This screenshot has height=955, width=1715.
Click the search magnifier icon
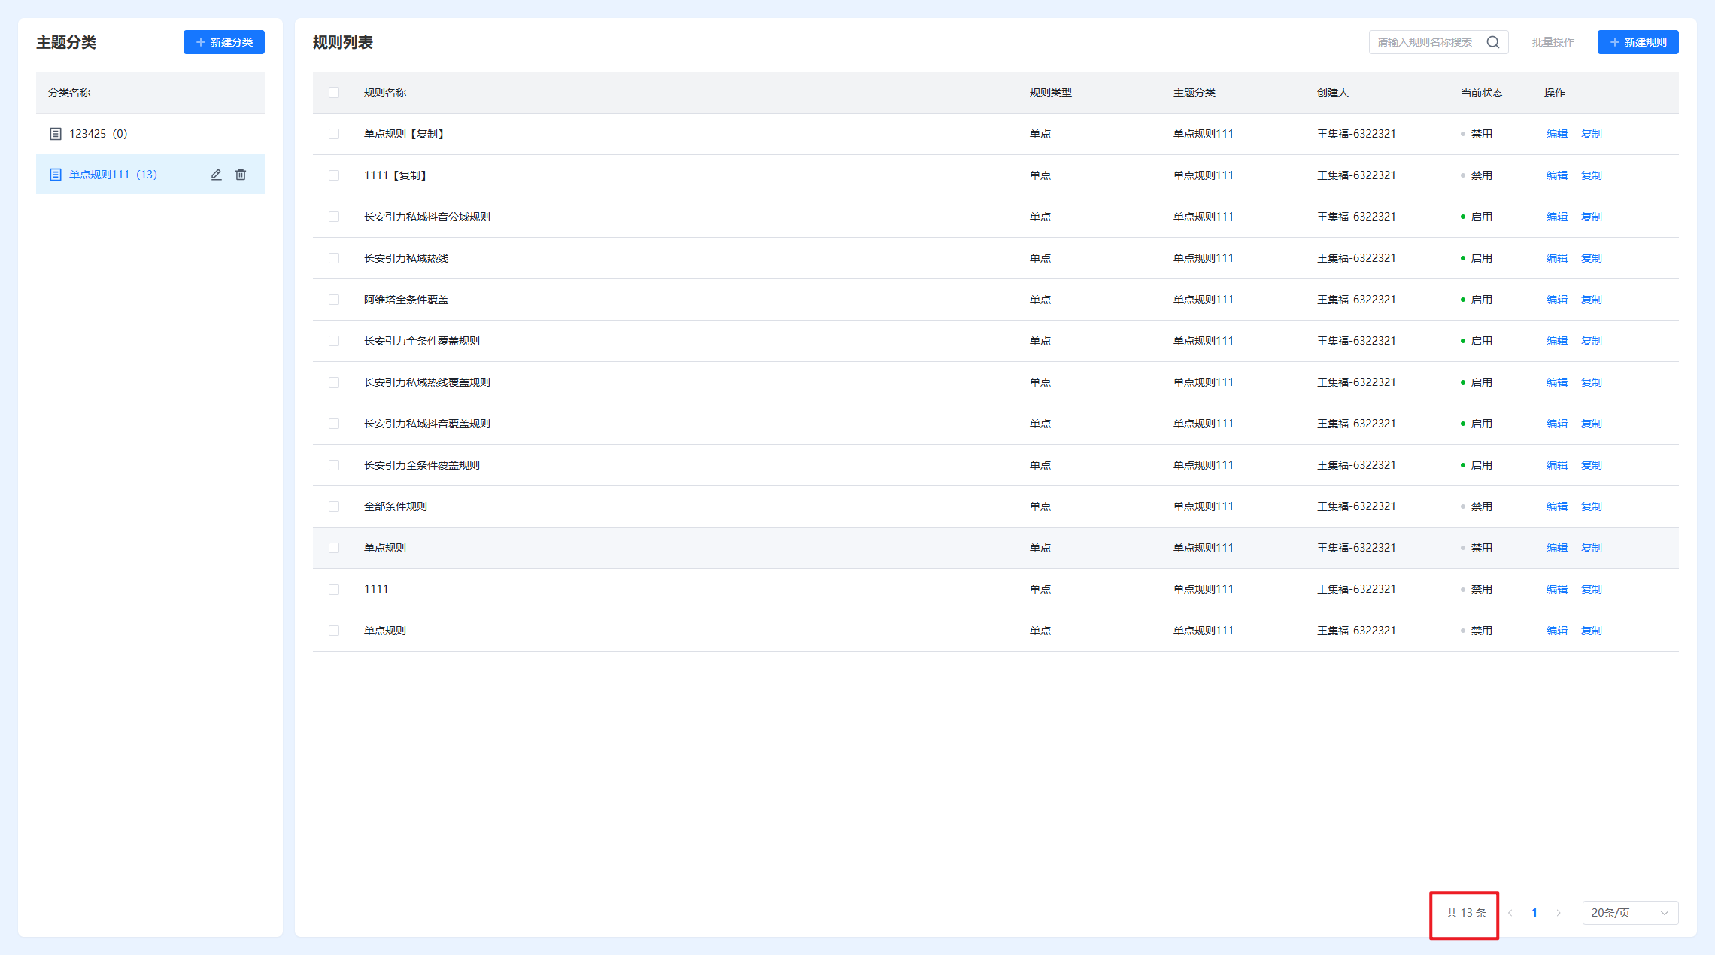(1493, 42)
